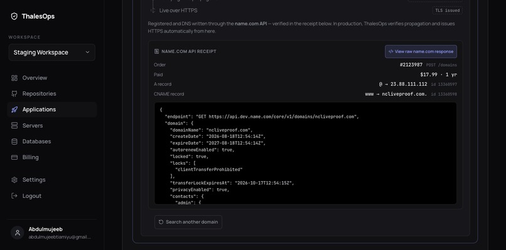Click the Applications rocket icon
The width and height of the screenshot is (506, 250).
(14, 110)
